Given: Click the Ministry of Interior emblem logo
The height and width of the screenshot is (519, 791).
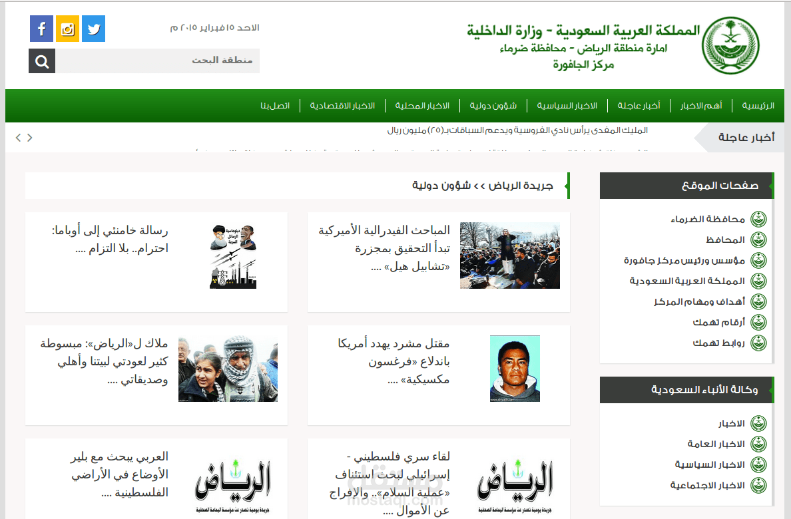Looking at the screenshot, I should (730, 45).
